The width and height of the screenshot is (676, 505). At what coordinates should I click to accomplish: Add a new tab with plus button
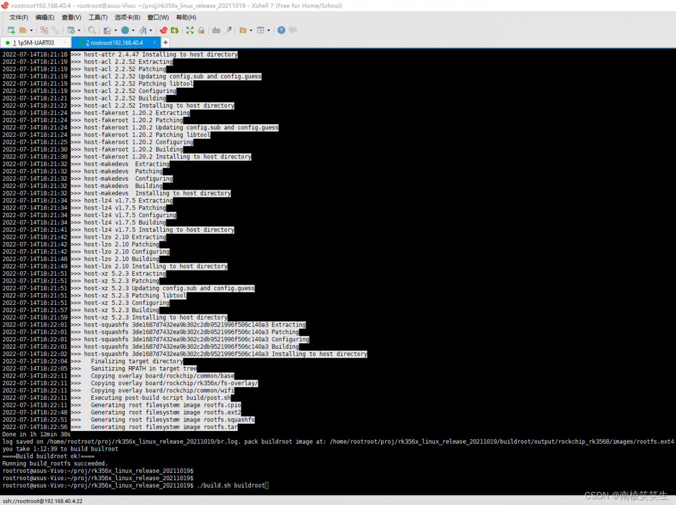point(165,42)
